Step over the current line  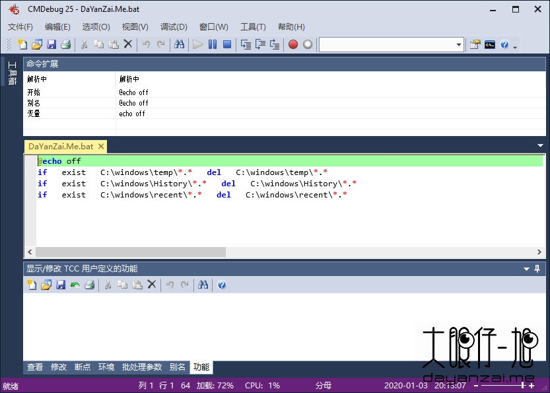pos(260,44)
